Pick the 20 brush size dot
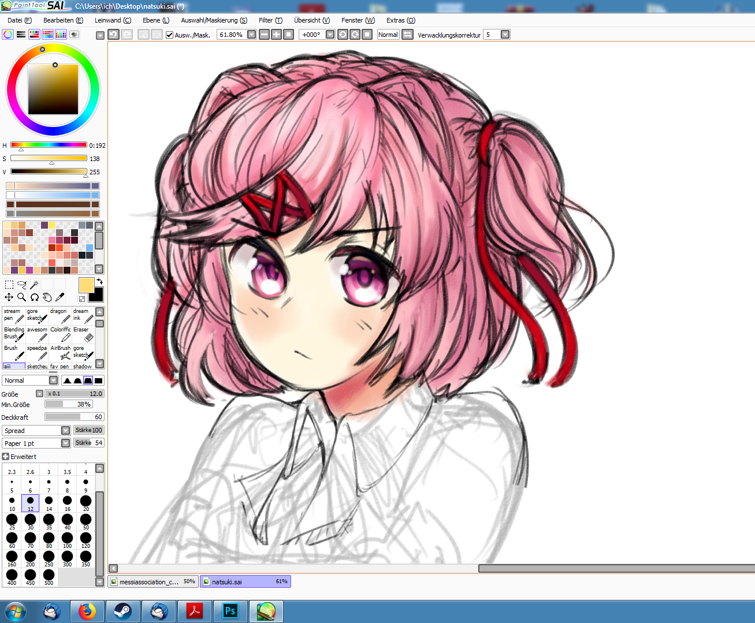Screen dimensions: 755x623 point(85,503)
